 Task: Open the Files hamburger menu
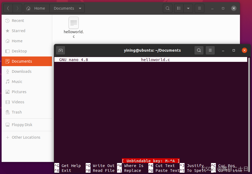[x=200, y=8]
